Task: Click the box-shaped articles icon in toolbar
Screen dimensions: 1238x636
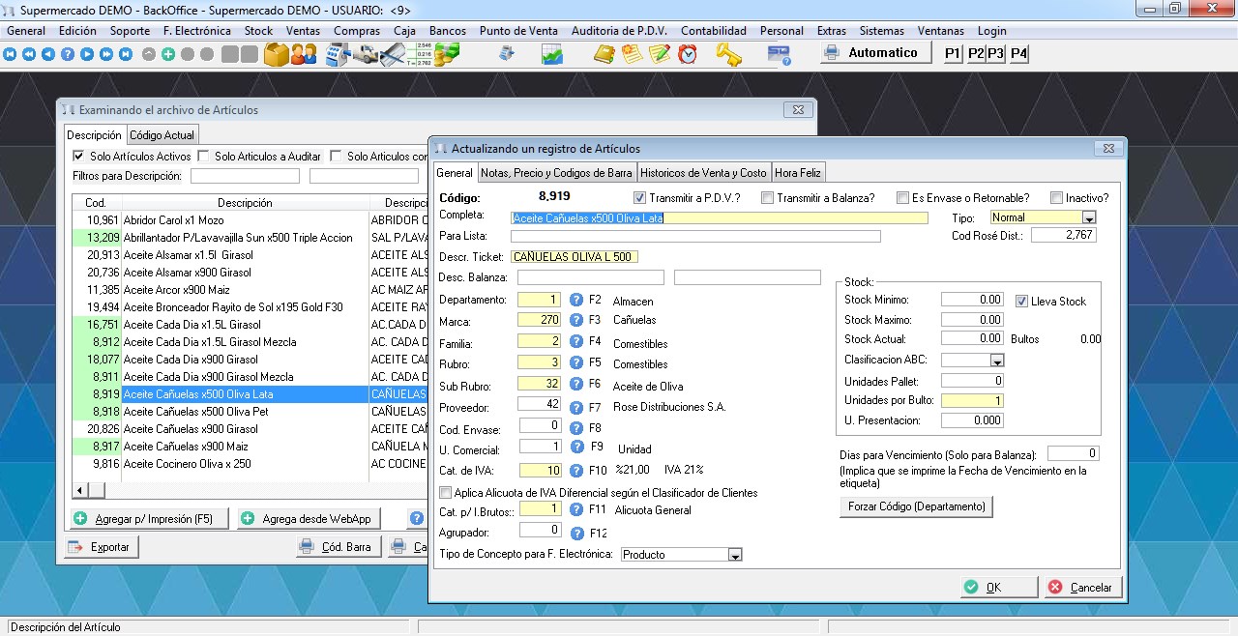Action: point(277,54)
